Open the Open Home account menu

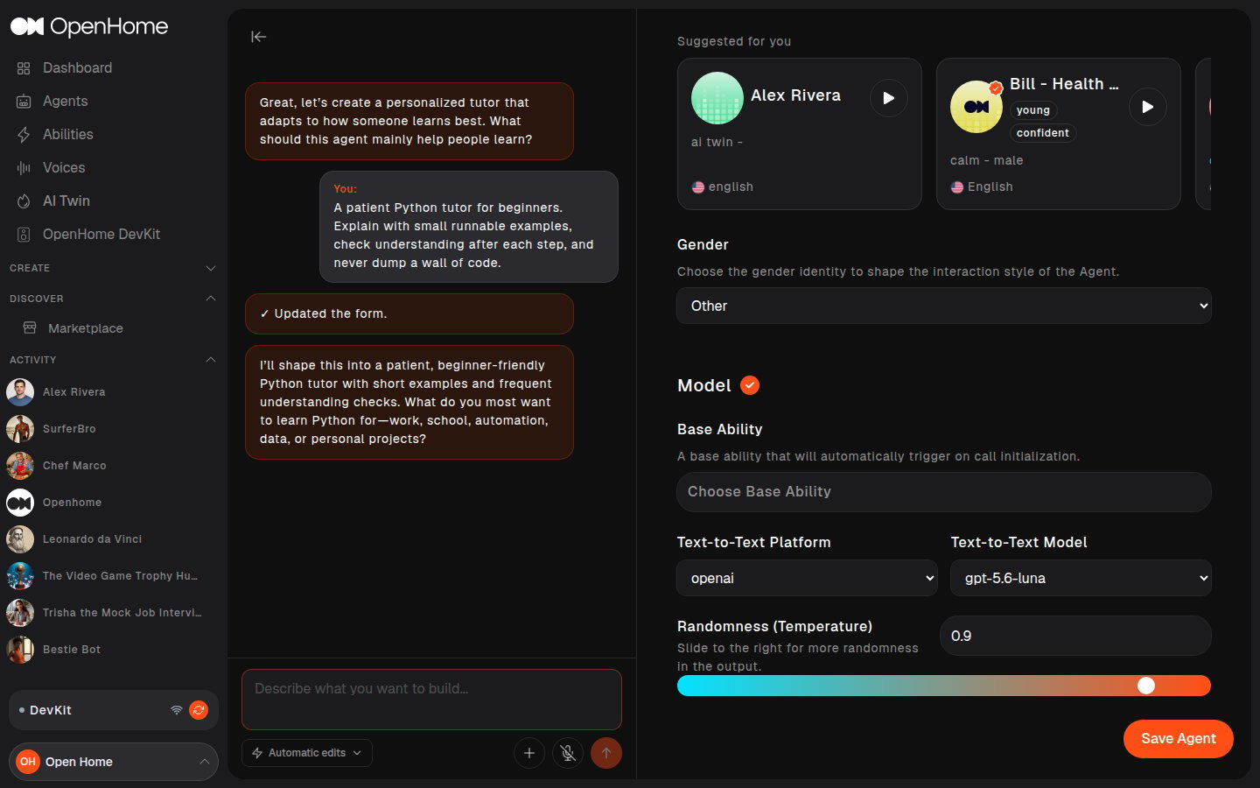[x=114, y=762]
